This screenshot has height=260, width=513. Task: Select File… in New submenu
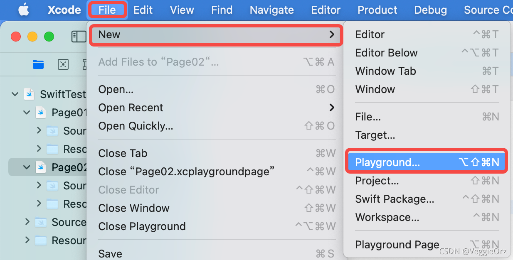(427, 117)
